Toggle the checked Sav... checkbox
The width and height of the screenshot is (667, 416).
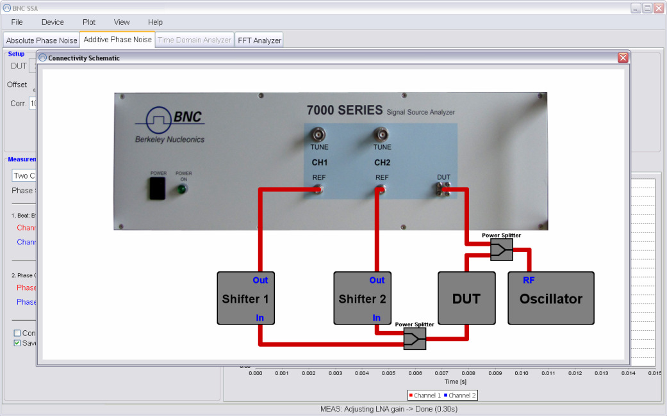pyautogui.click(x=17, y=343)
